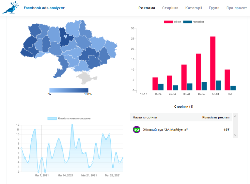Image resolution: width=250 pixels, height=184 pixels.
Task: Navigate to the "Групи" section
Action: point(214,8)
